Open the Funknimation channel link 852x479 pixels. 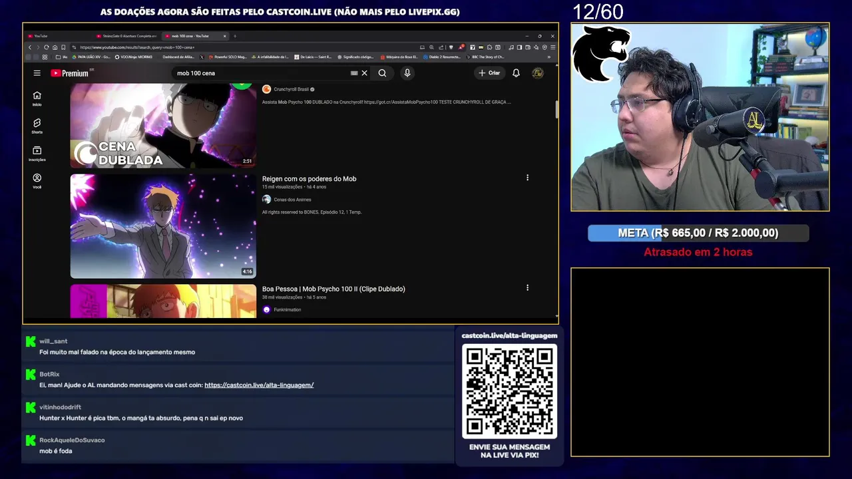pos(287,310)
